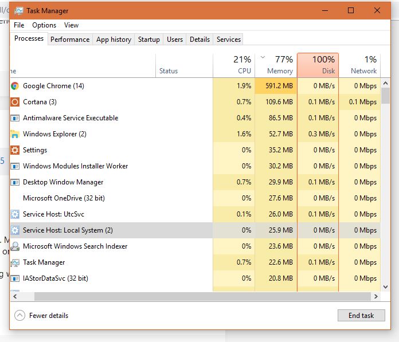Image resolution: width=399 pixels, height=342 pixels.
Task: Click the 591.2 MB memory cell
Action: coord(276,86)
